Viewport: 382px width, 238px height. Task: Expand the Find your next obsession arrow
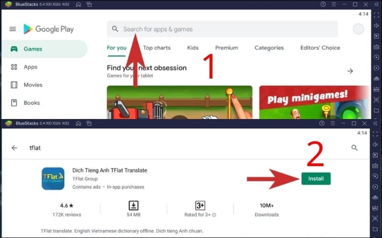click(x=350, y=71)
